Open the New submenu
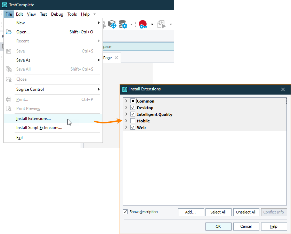This screenshot has height=234, width=291. pos(53,23)
